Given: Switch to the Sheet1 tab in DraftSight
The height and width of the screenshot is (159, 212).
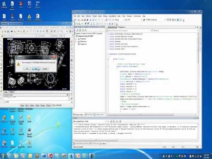Looking at the screenshot, I should [x=12, y=91].
